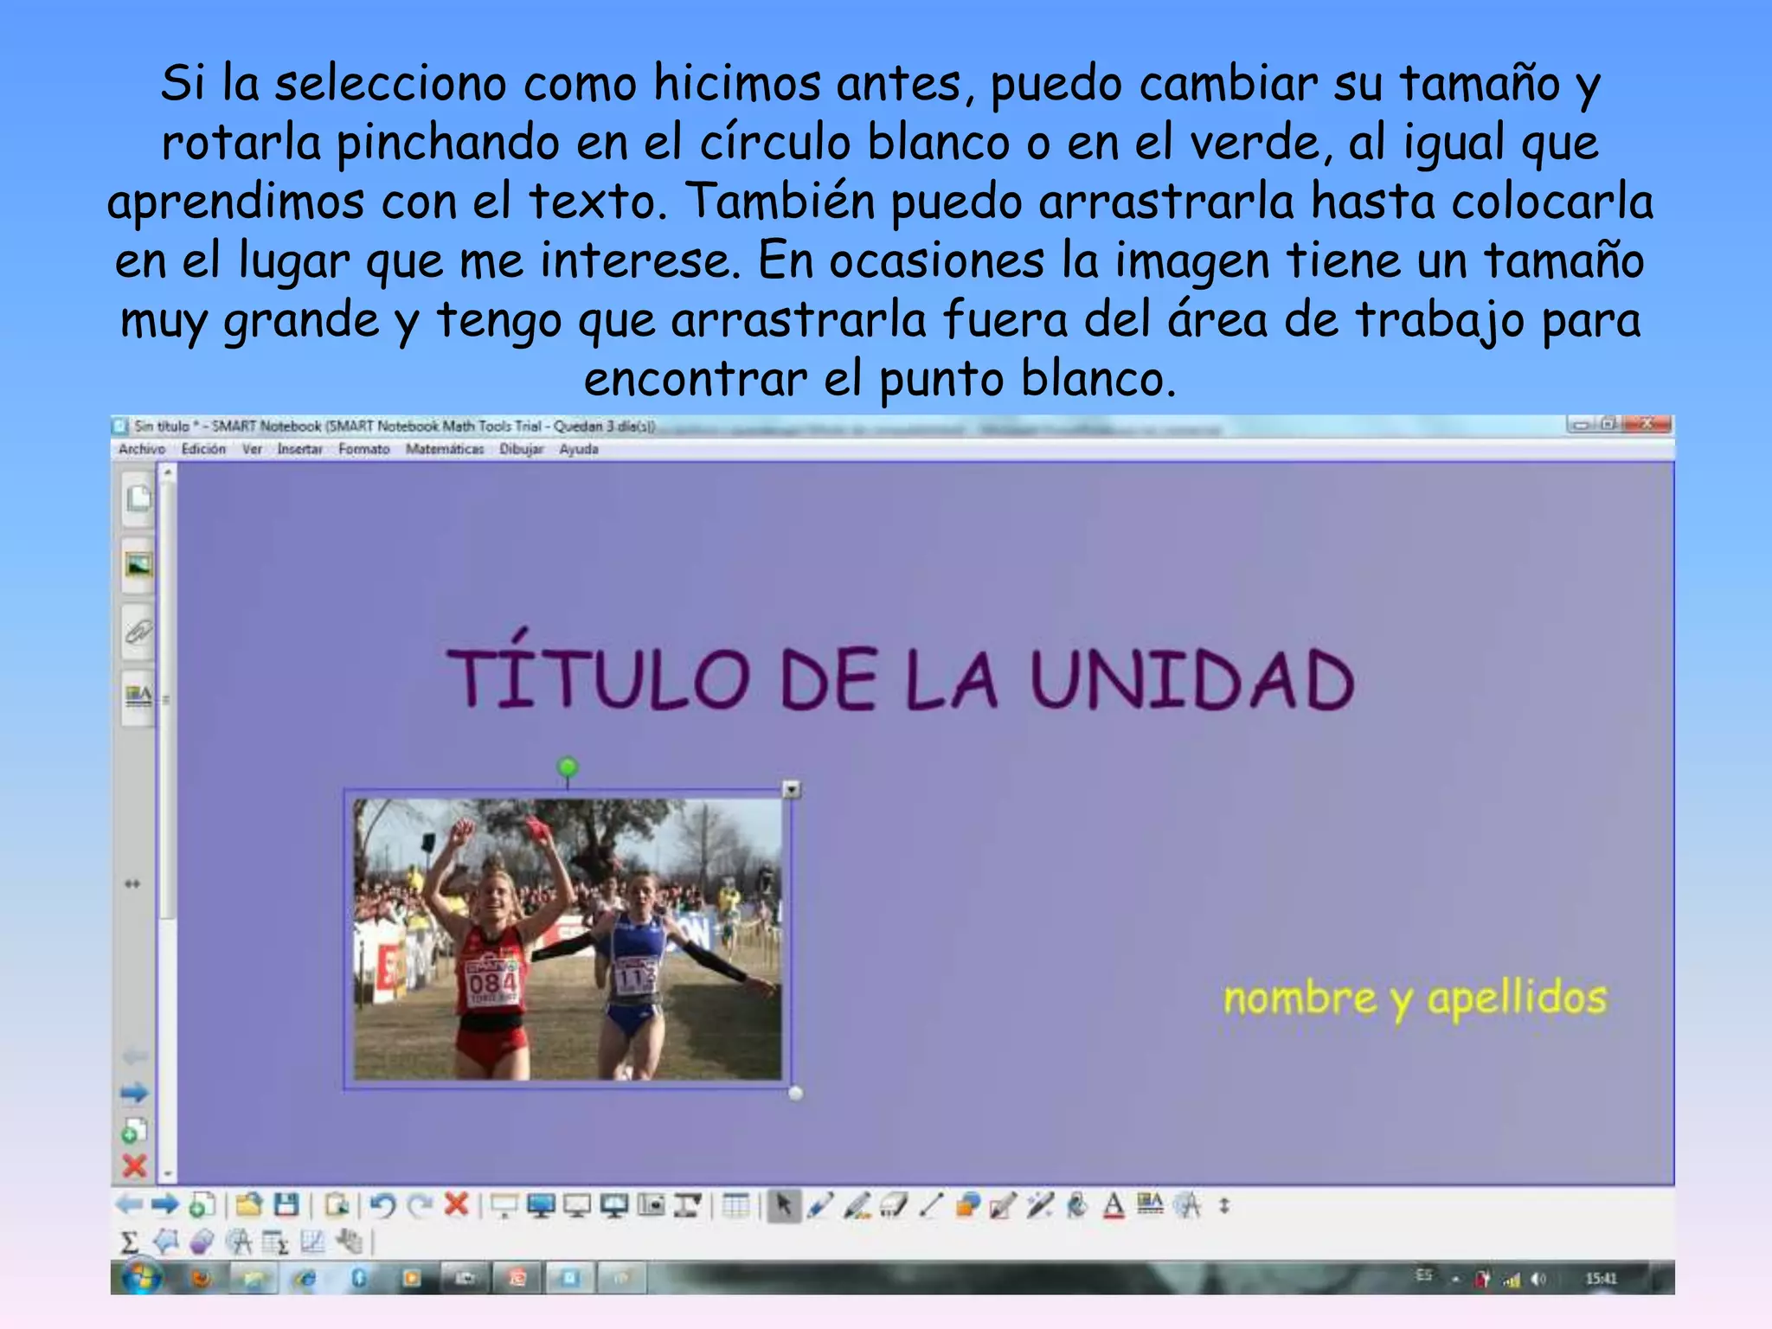Select the blue Pen tool

click(821, 1205)
